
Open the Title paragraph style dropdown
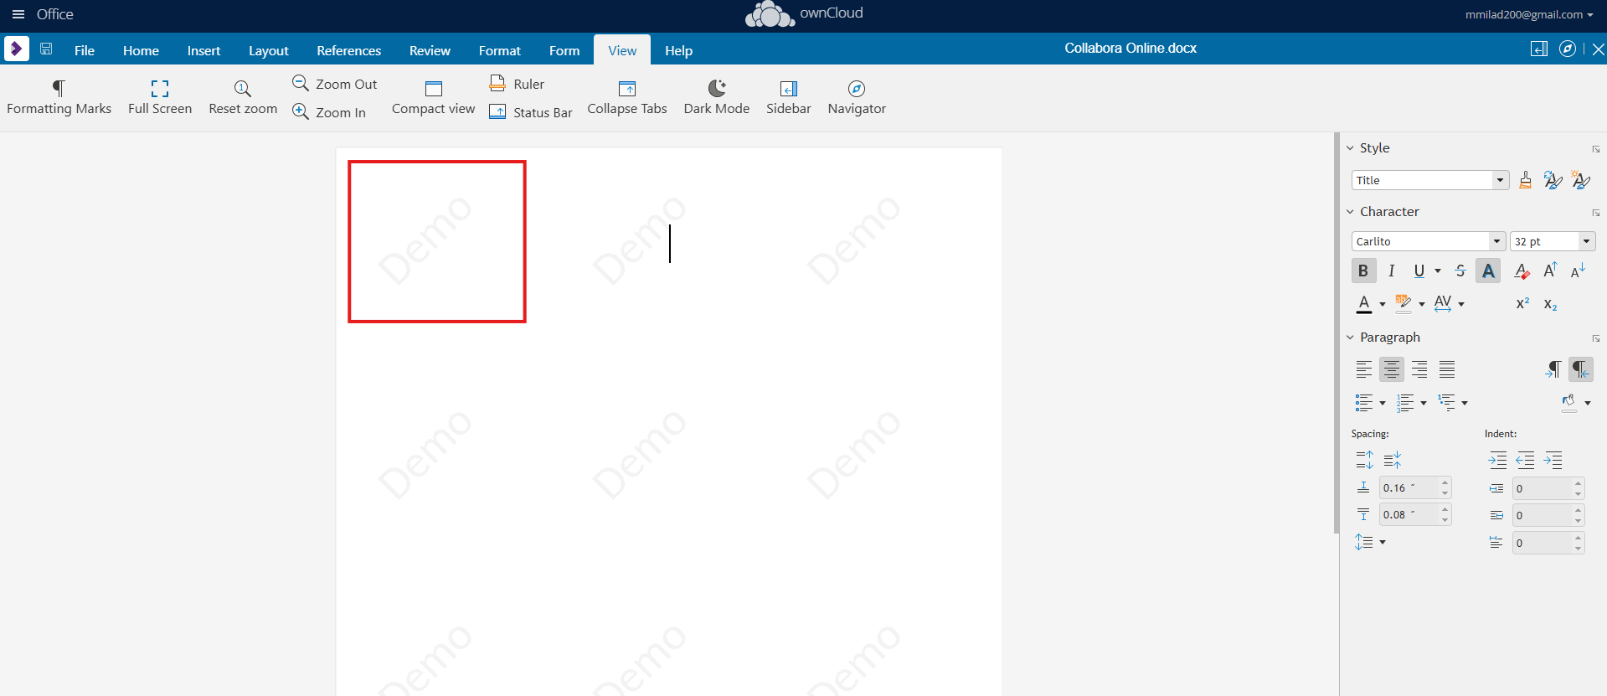click(1500, 180)
